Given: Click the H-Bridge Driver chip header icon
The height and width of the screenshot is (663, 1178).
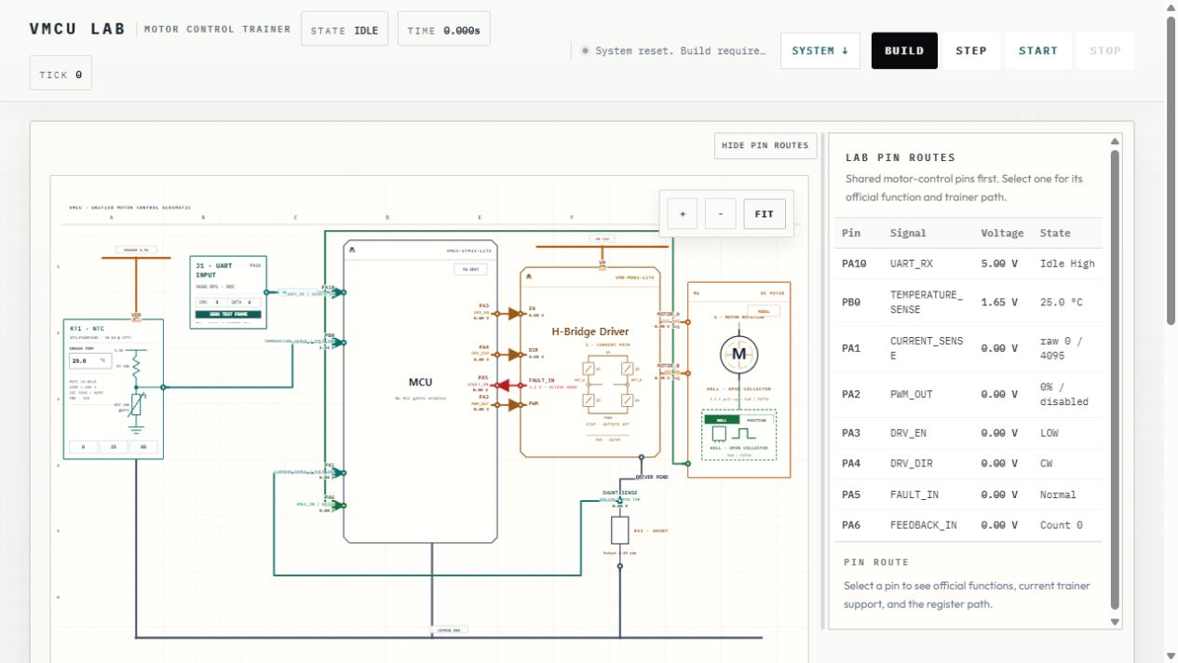Looking at the screenshot, I should point(528,277).
